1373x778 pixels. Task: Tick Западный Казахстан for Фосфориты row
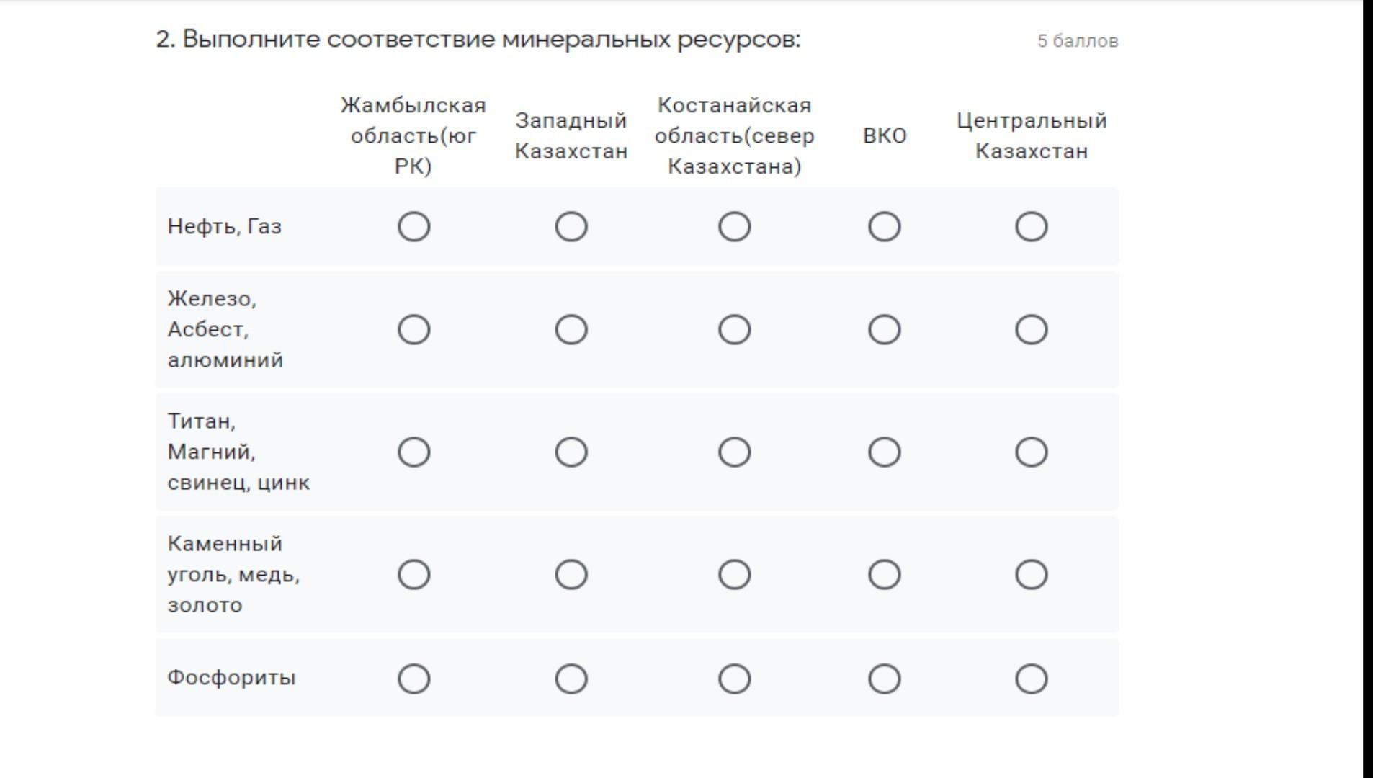coord(571,679)
